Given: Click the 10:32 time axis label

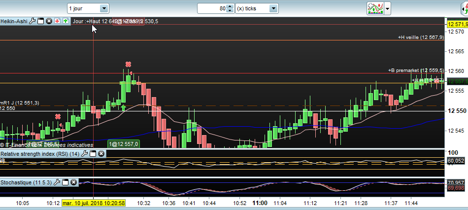Looking at the screenshot, I should pos(143,203).
